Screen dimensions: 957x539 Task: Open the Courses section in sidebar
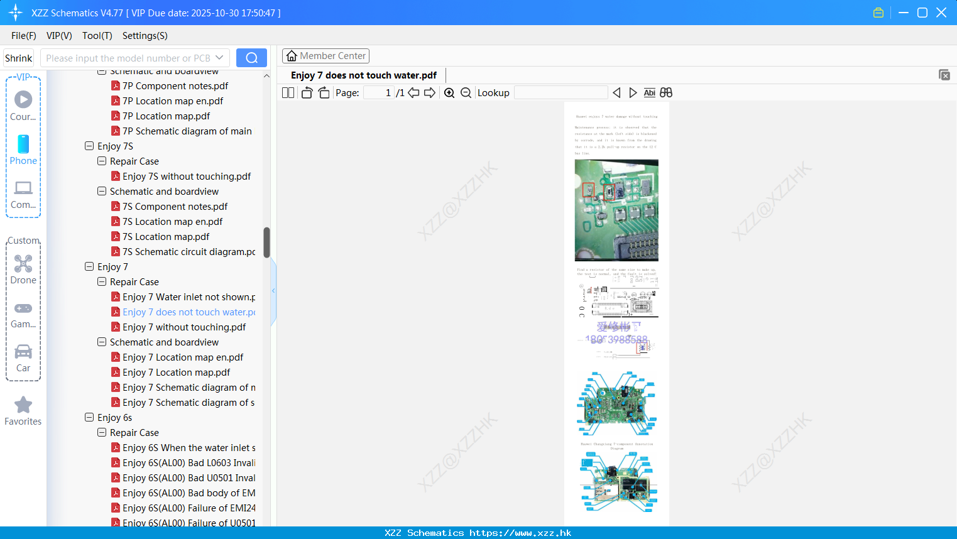(23, 106)
